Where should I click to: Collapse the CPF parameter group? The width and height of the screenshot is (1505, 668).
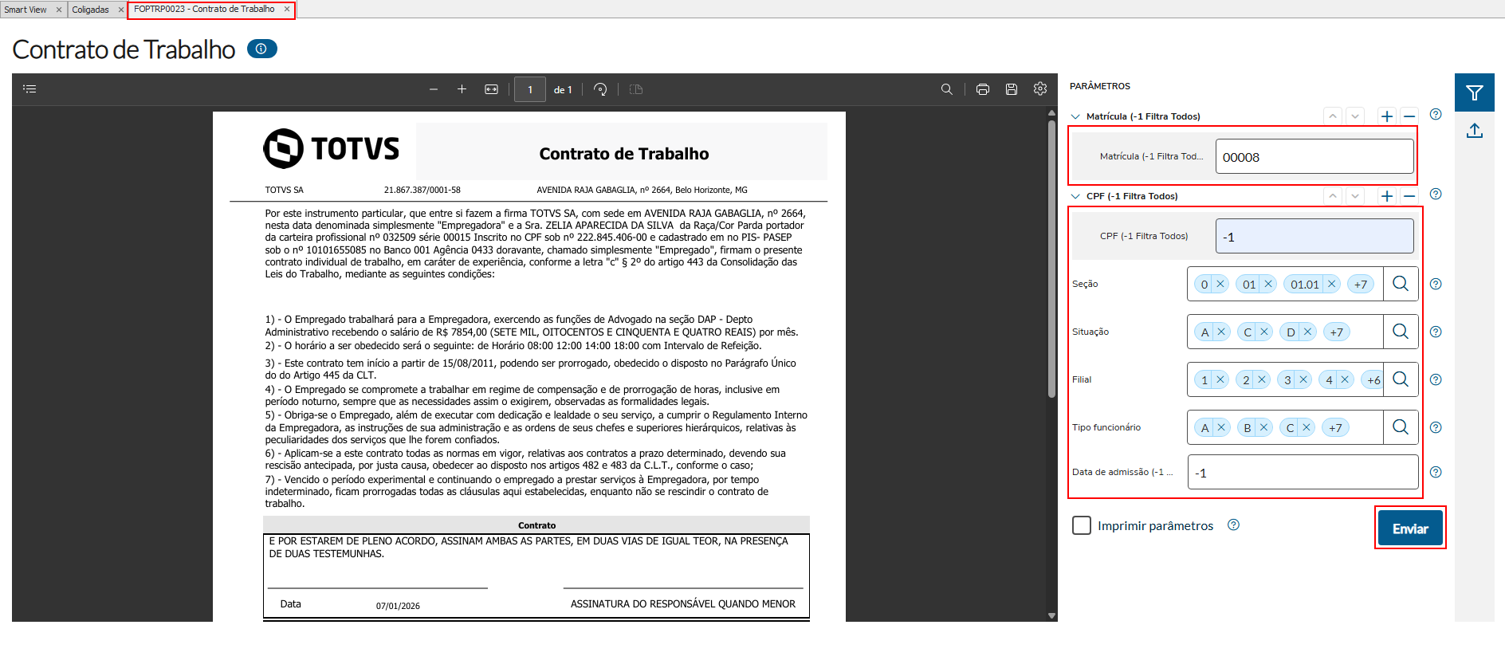click(1075, 196)
